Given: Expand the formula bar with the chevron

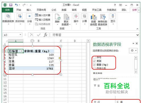Looking at the screenshot, I should pos(137,35).
